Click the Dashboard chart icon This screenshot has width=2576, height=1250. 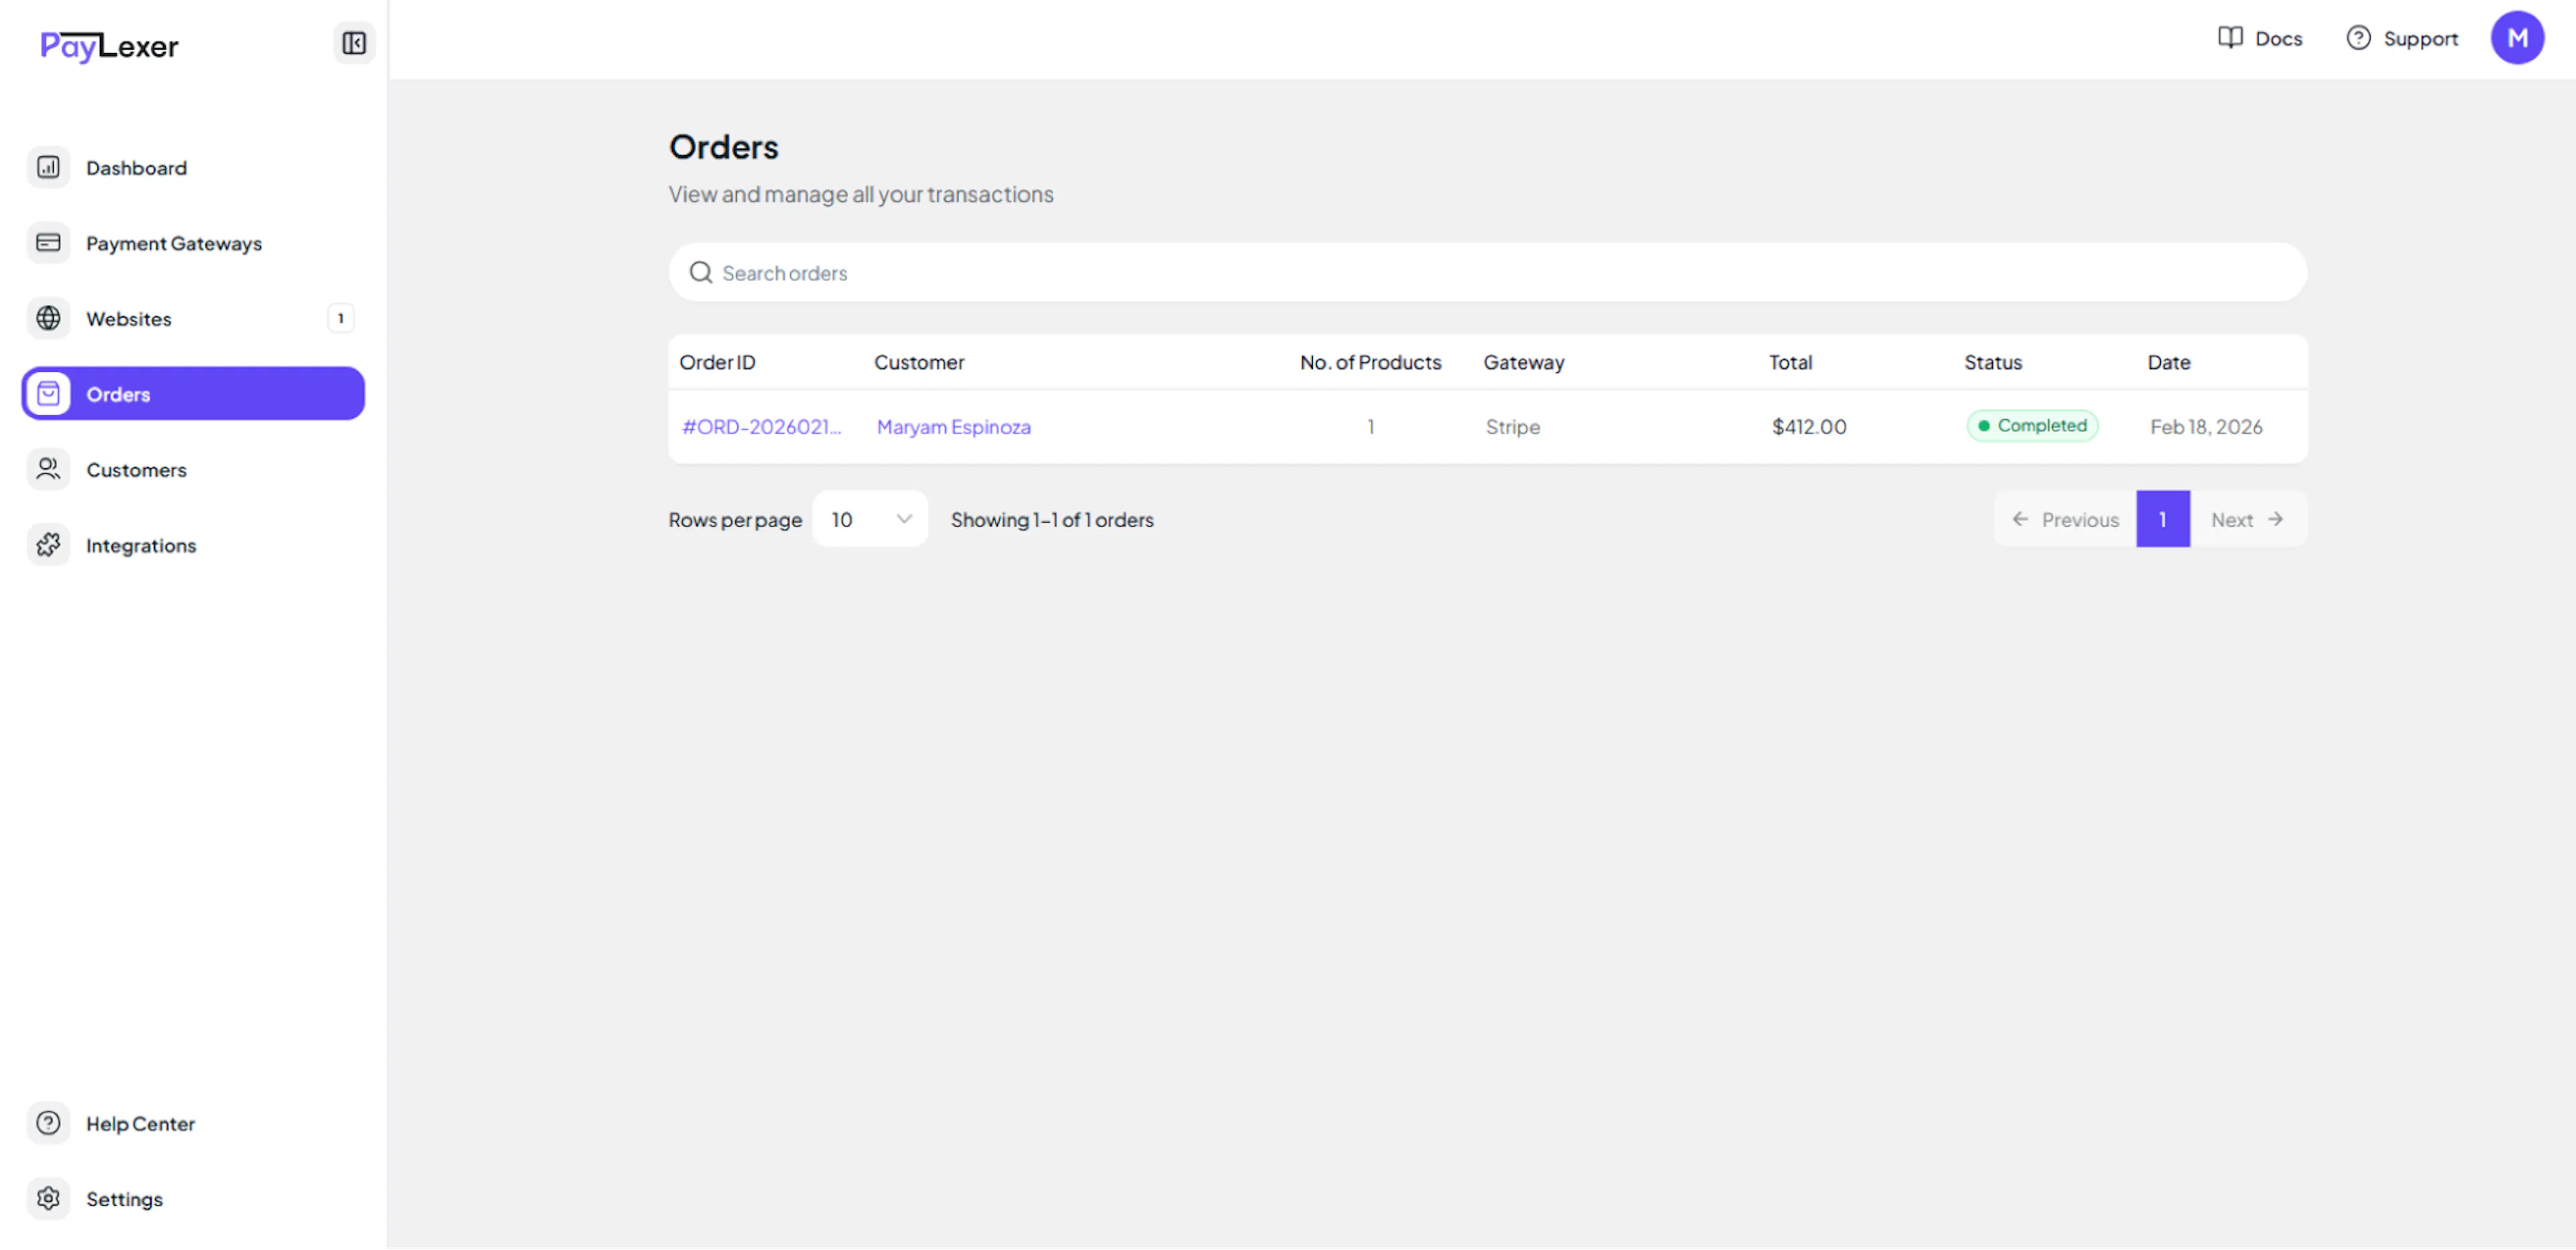pos(48,167)
